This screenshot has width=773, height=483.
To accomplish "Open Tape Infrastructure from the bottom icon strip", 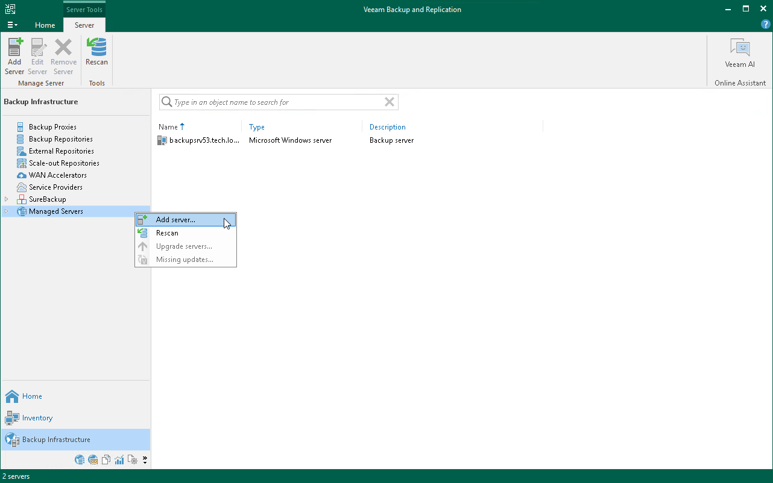I will [93, 460].
